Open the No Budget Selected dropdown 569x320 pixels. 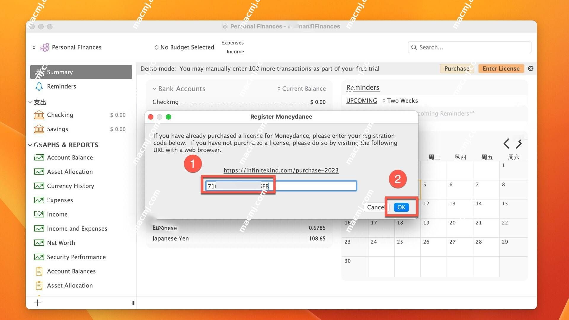coord(184,47)
